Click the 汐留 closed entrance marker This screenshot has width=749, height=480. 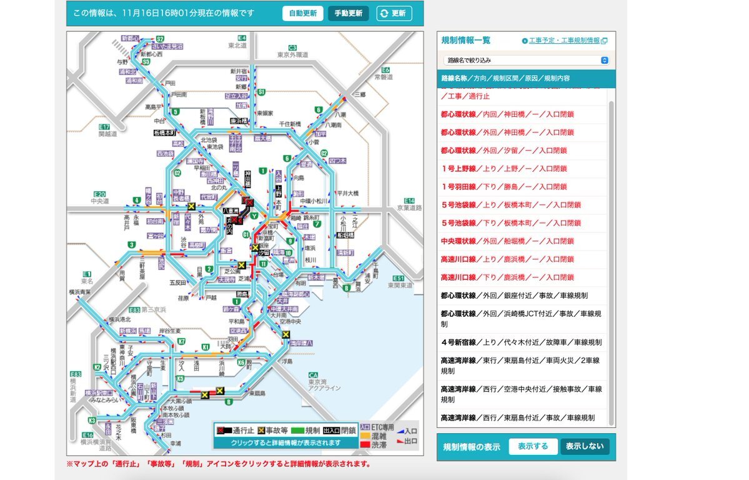point(264,252)
